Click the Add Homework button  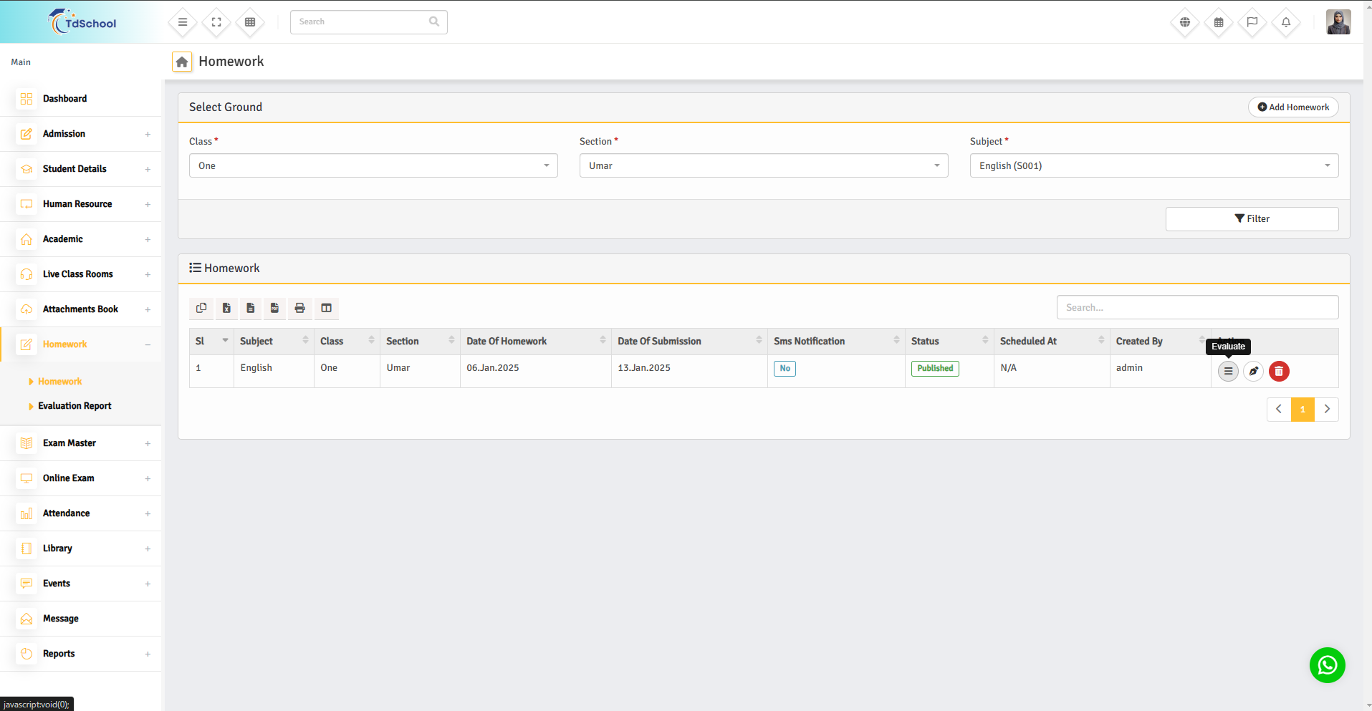pos(1293,107)
